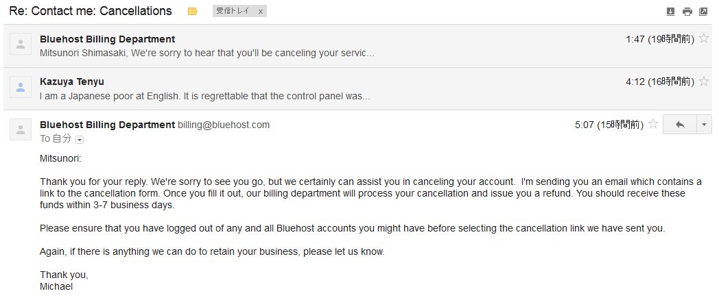Image resolution: width=719 pixels, height=300 pixels.
Task: Expand the first collapsed Bluehost Billing message
Action: [206, 53]
